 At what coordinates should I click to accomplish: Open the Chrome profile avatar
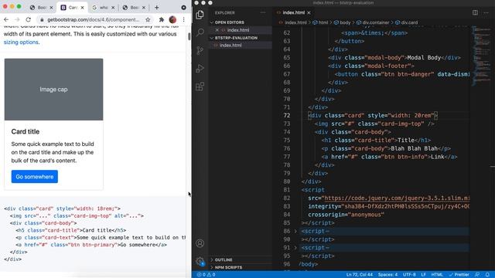point(172,19)
